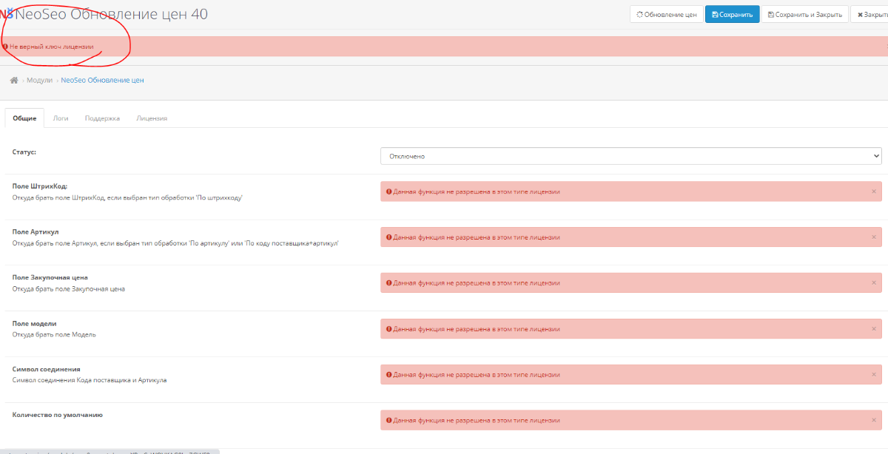Click the Сохранить button
888x454 pixels.
[732, 14]
